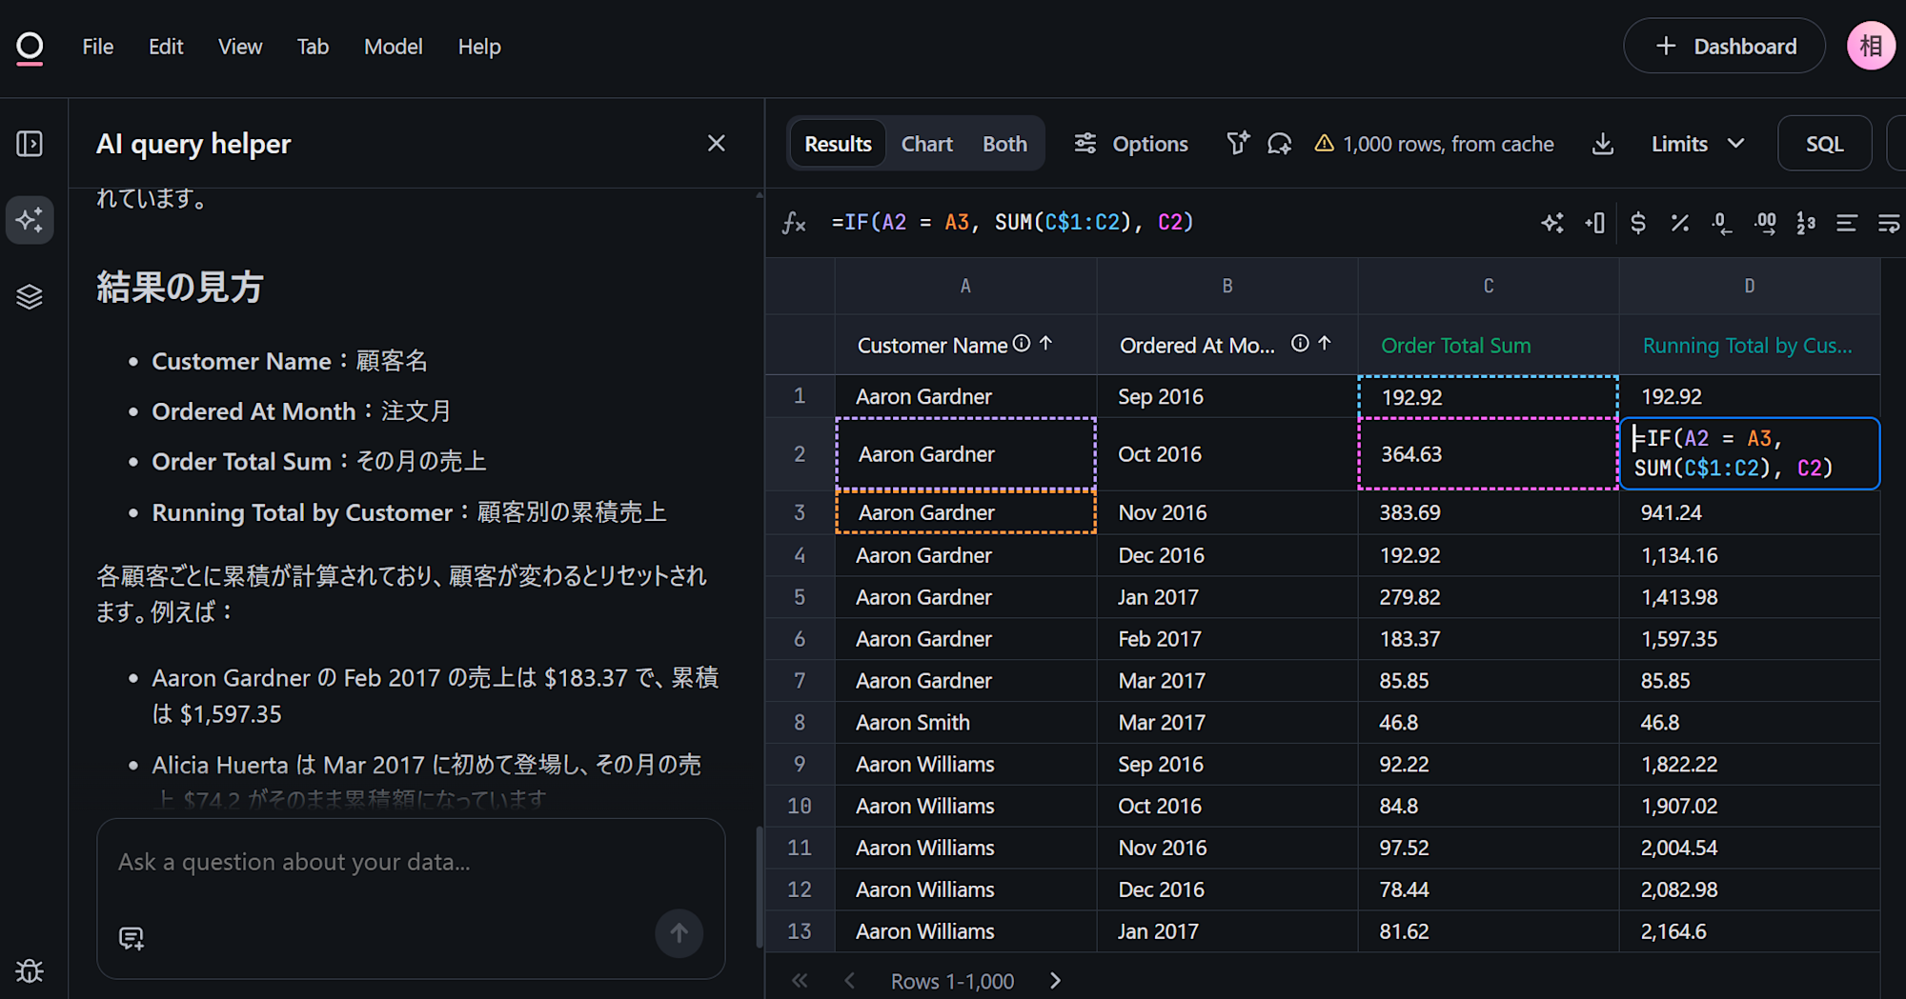
Task: Switch to the Chart tab
Action: [926, 144]
